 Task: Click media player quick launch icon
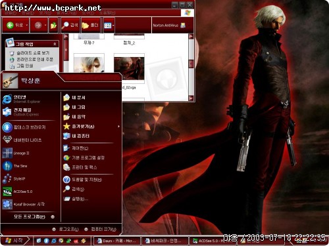tap(61, 241)
